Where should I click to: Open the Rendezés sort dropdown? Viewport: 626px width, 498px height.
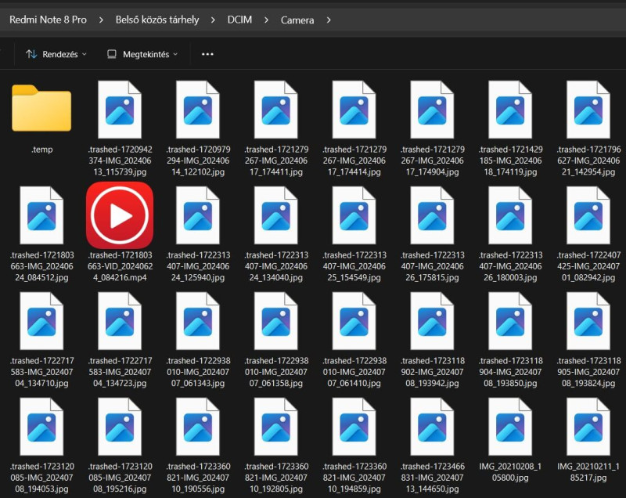56,54
